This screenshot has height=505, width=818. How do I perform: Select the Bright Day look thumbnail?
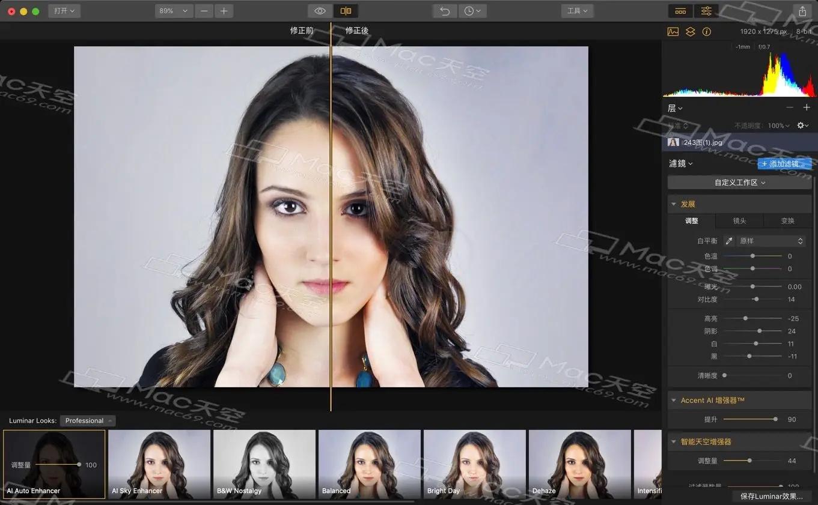475,464
